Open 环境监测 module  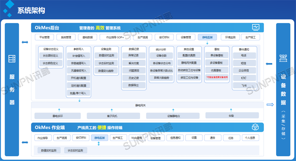[230, 37]
